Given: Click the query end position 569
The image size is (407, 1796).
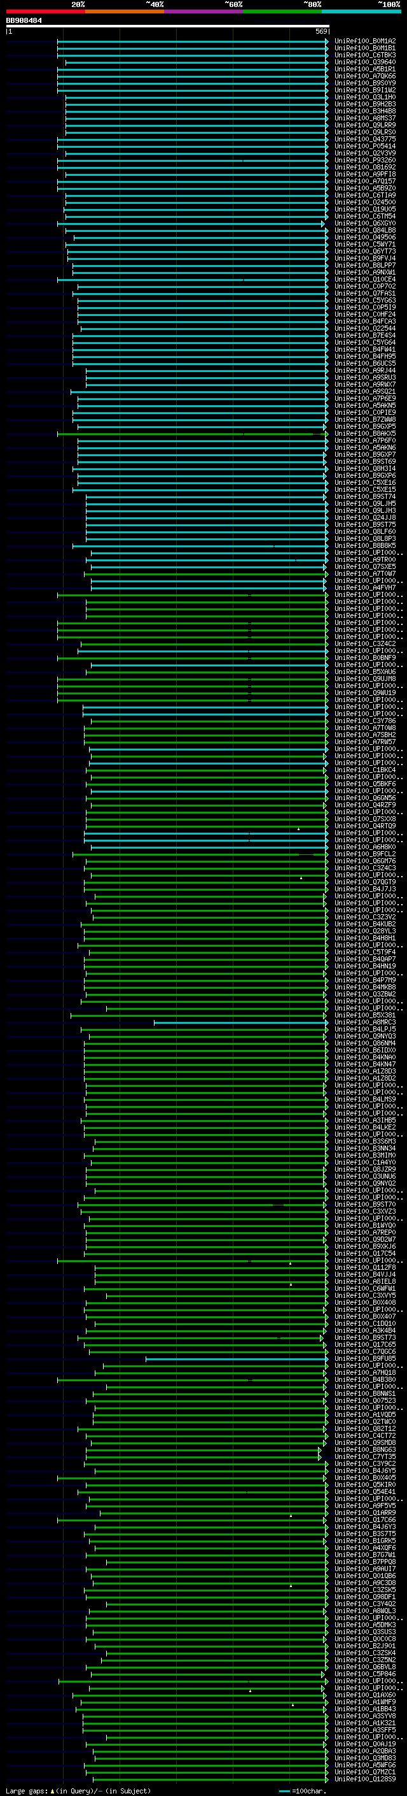Looking at the screenshot, I should (321, 31).
